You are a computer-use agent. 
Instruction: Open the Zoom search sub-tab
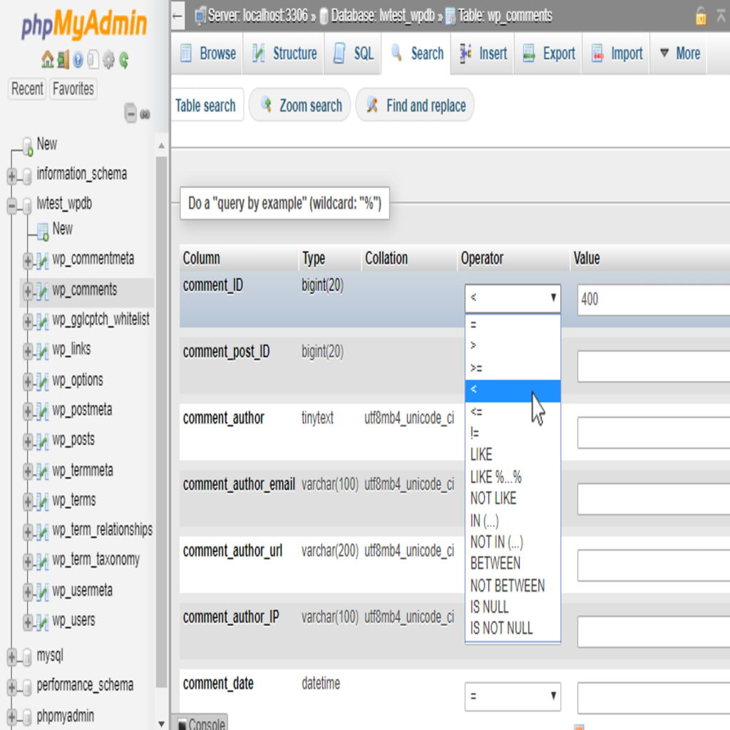pyautogui.click(x=300, y=106)
